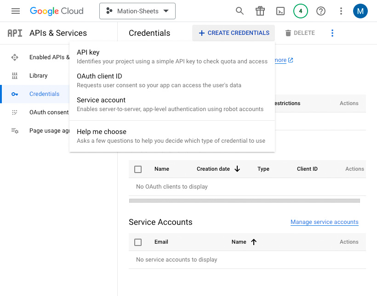Click the Creation date down arrow
Viewport: 377px width, 296px height.
(237, 169)
